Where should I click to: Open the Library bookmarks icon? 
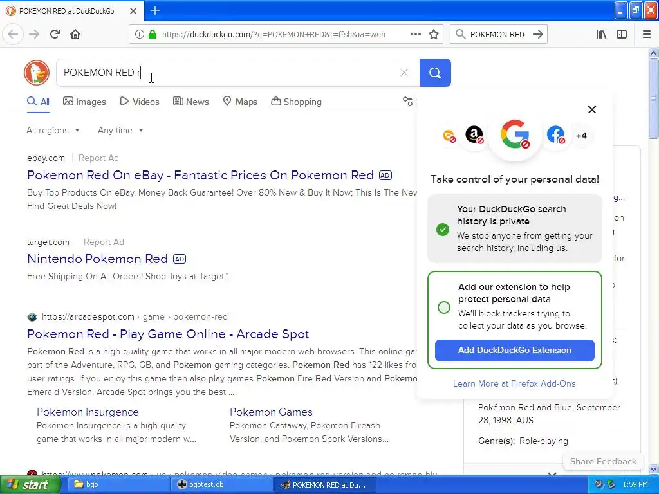coord(601,35)
